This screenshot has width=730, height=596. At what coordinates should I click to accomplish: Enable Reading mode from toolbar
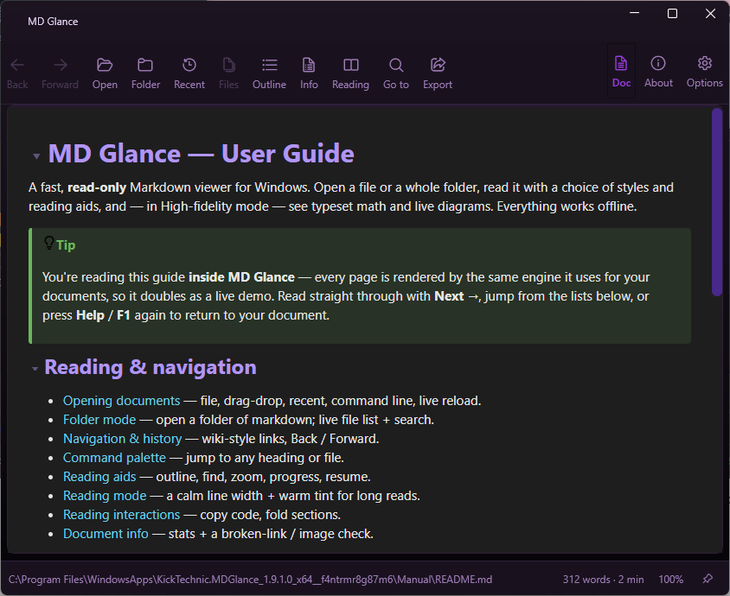click(350, 73)
